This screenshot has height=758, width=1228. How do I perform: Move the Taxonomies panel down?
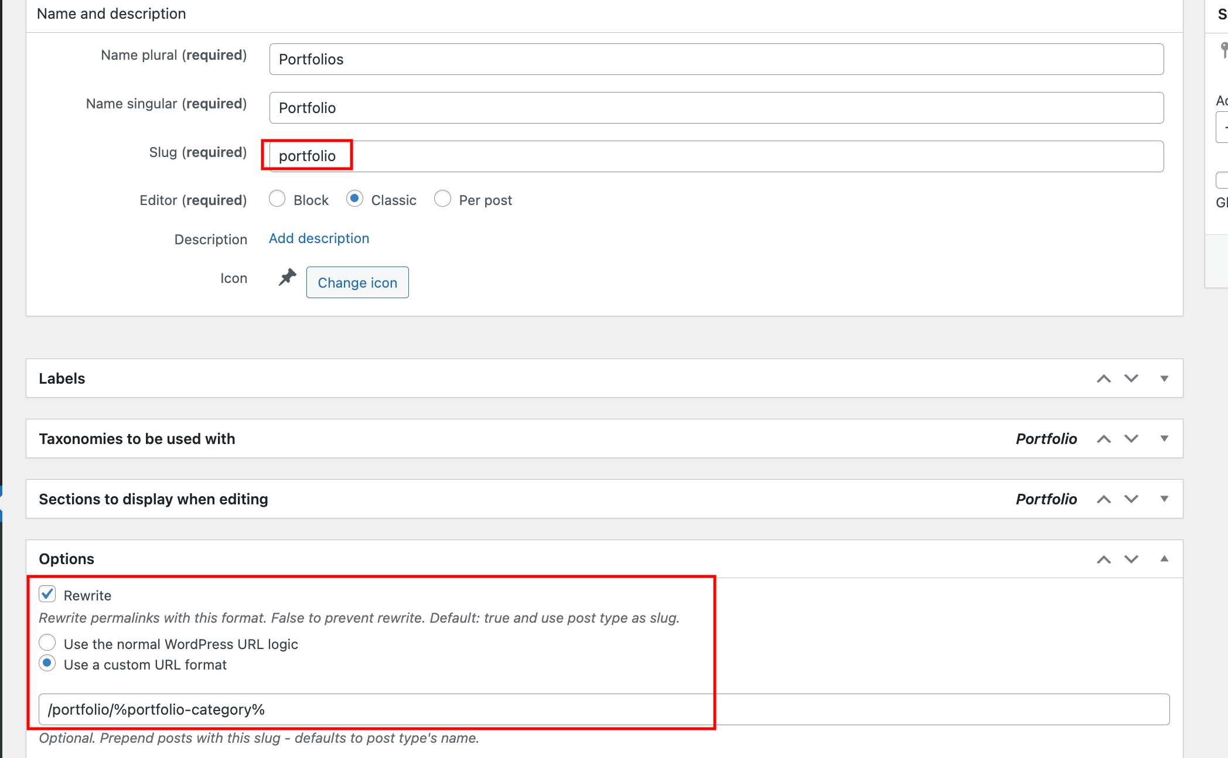pos(1131,439)
